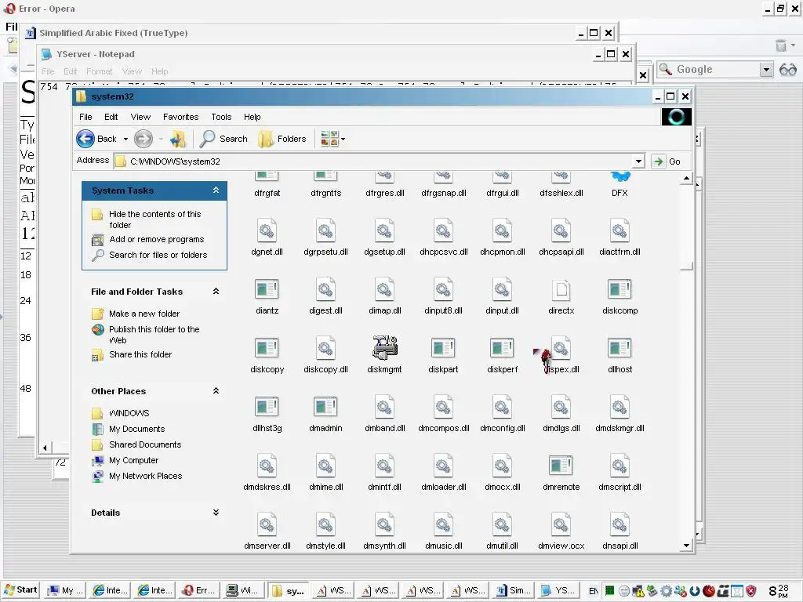Select the dmadmin file icon
The width and height of the screenshot is (803, 602).
tap(325, 407)
